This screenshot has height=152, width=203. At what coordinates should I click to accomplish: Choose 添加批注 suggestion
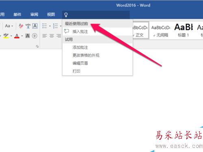point(97,47)
